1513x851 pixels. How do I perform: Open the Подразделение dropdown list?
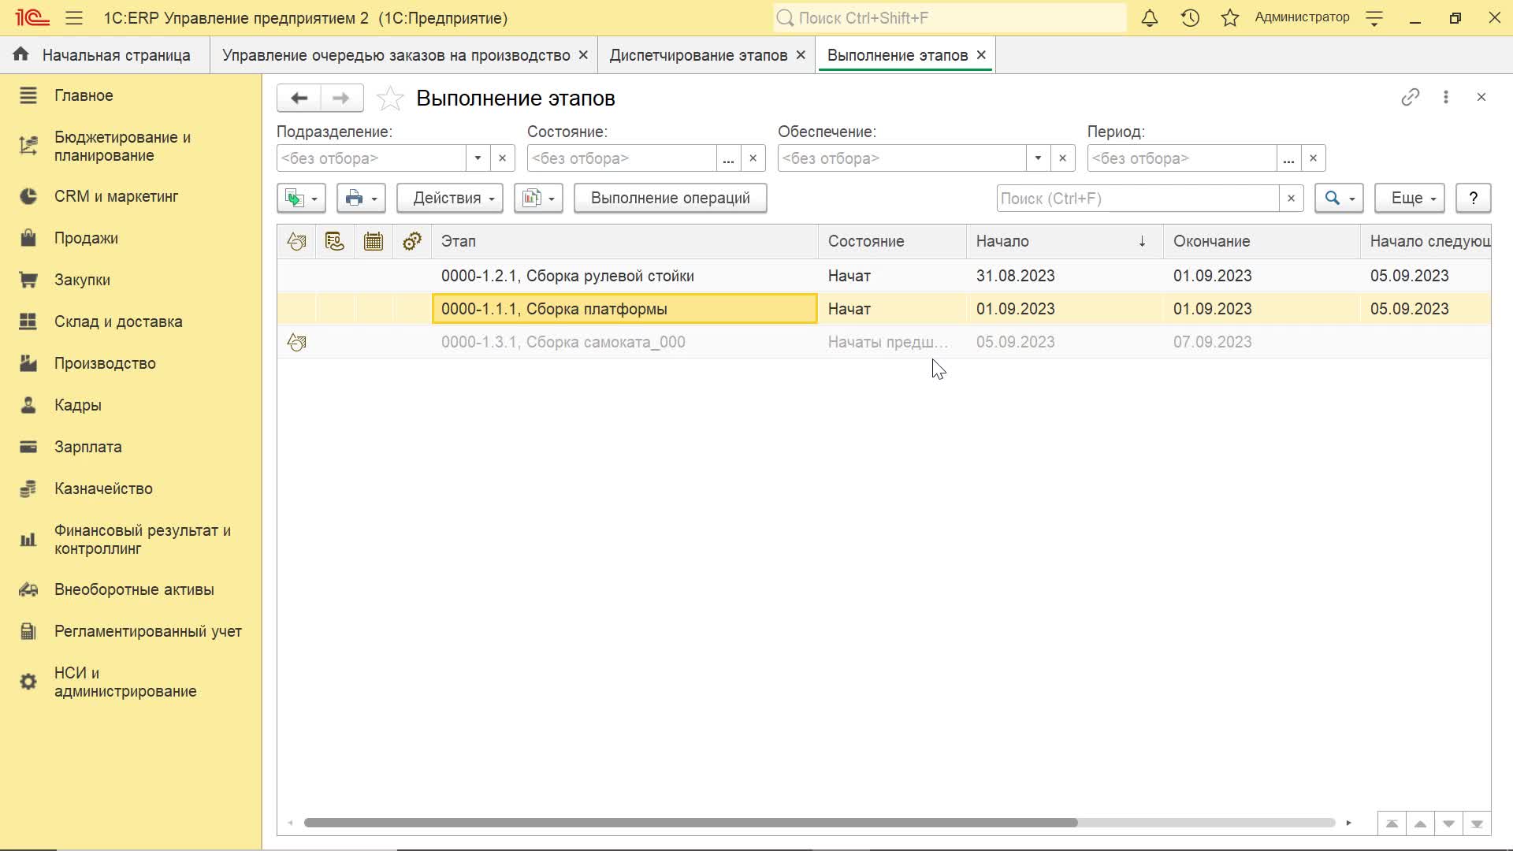[478, 158]
